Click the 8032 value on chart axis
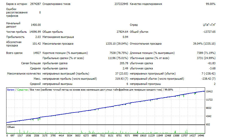The height and width of the screenshot is (139, 227). 209,108
